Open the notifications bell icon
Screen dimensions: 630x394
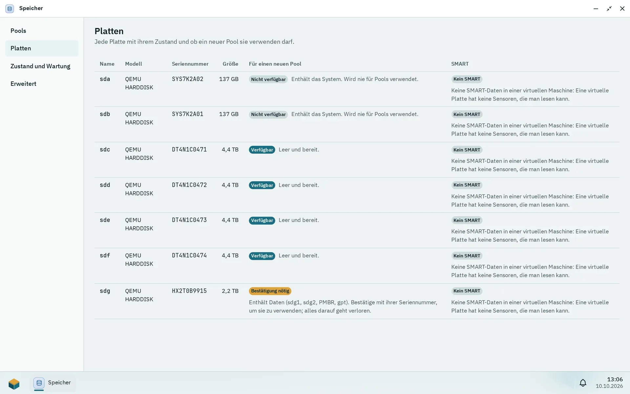coord(583,383)
